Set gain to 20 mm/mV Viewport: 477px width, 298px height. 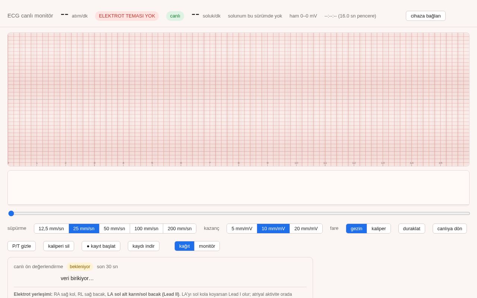point(306,228)
